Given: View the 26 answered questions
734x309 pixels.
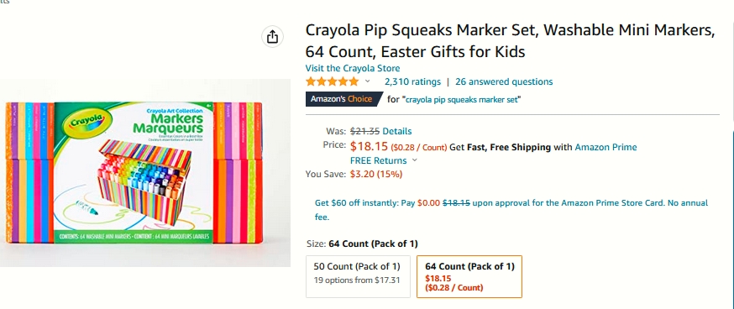Looking at the screenshot, I should point(504,82).
